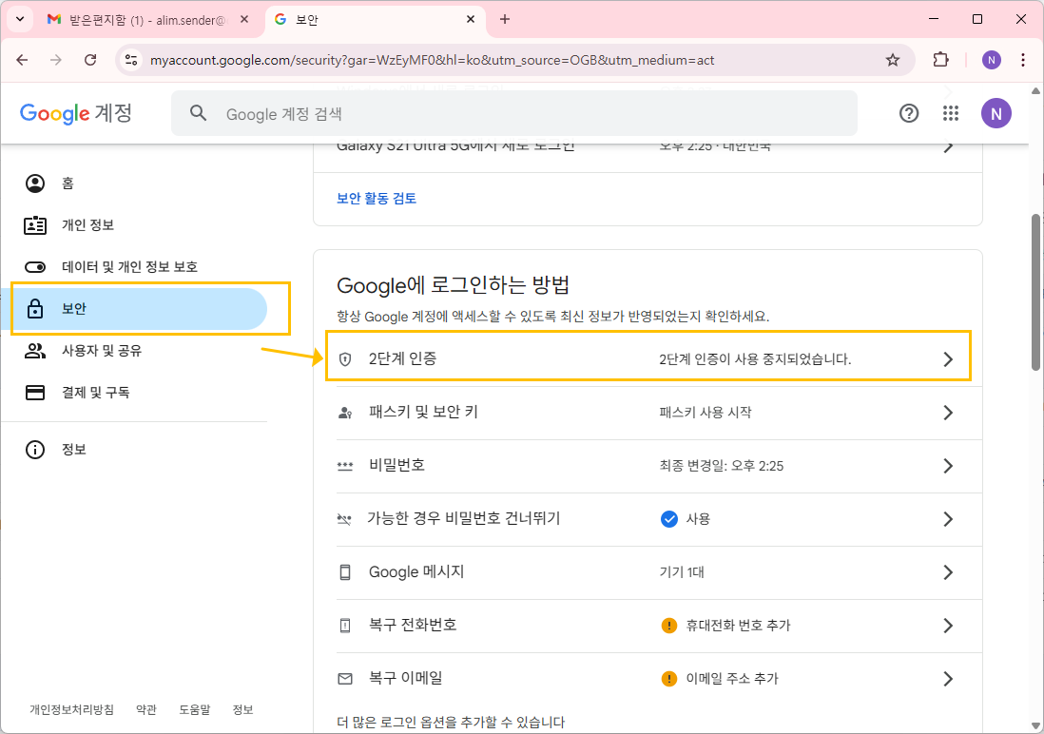Image resolution: width=1044 pixels, height=734 pixels.
Task: Open the Google account avatar N
Action: tap(996, 113)
